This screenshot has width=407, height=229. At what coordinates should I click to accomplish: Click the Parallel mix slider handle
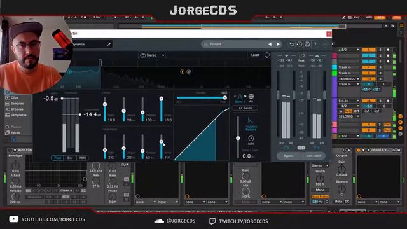(224, 97)
